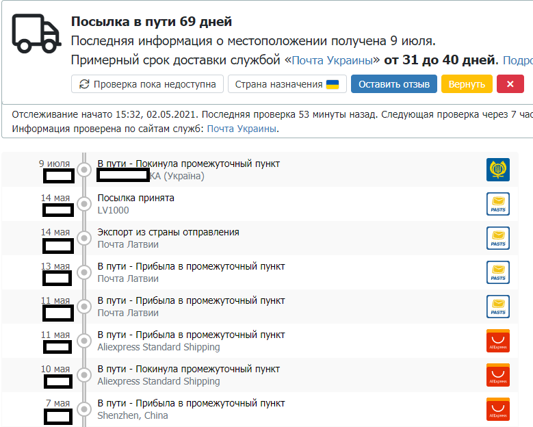Select timeline marker for 13 мая
The height and width of the screenshot is (427, 533).
click(84, 272)
